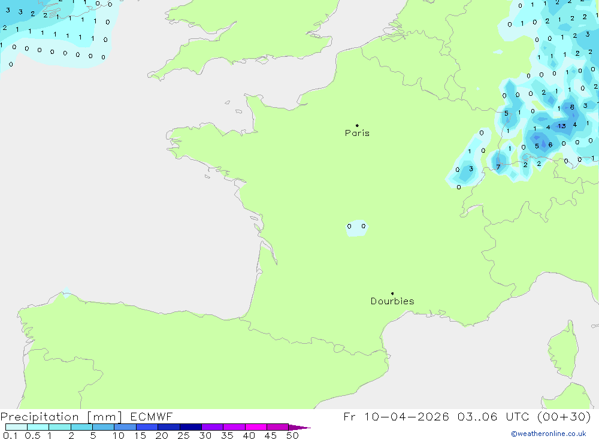The width and height of the screenshot is (599, 439).
Task: Click the black dot marker above Dourbies
Action: point(392,293)
